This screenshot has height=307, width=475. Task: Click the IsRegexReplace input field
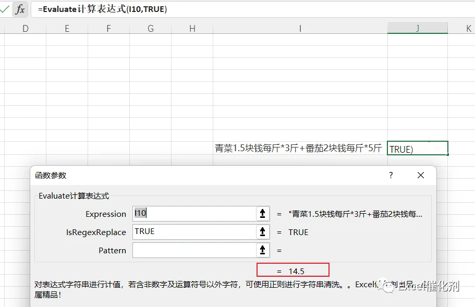click(194, 232)
